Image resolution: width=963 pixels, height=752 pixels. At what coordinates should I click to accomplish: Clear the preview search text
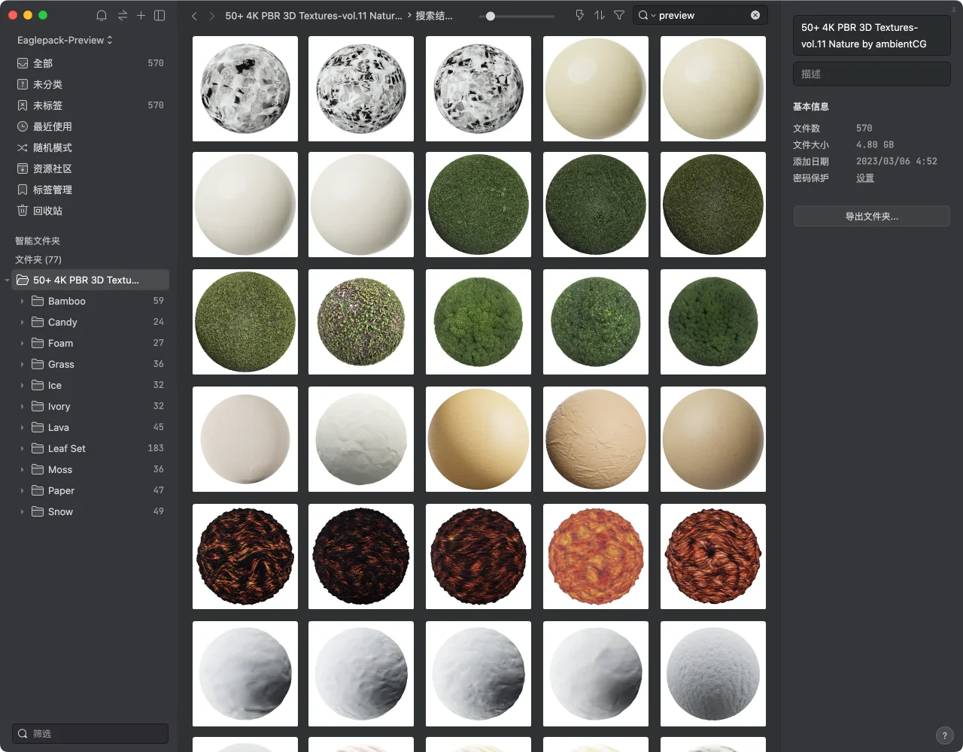(755, 15)
